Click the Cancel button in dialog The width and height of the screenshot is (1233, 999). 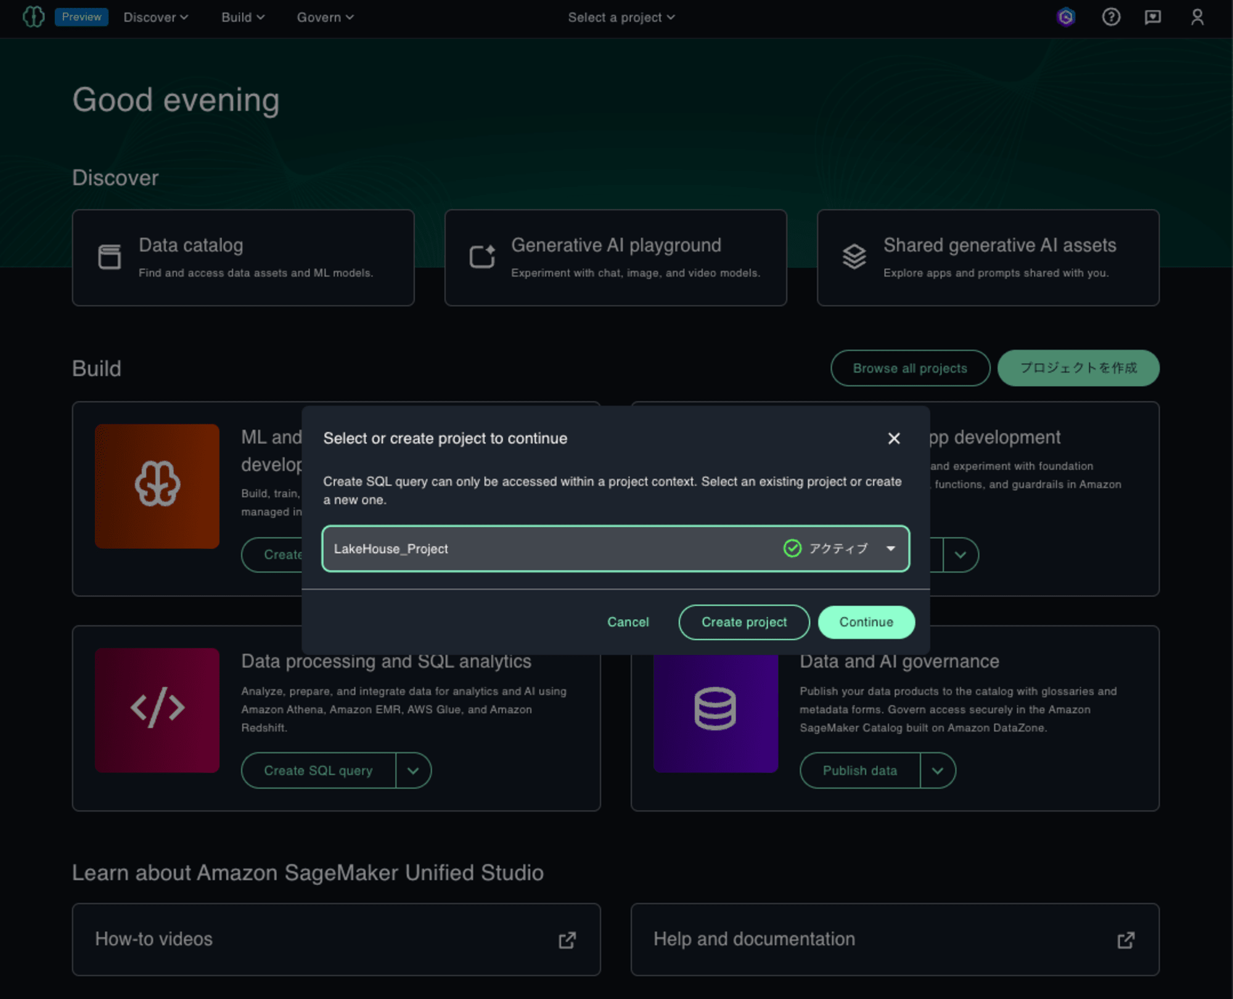tap(628, 622)
